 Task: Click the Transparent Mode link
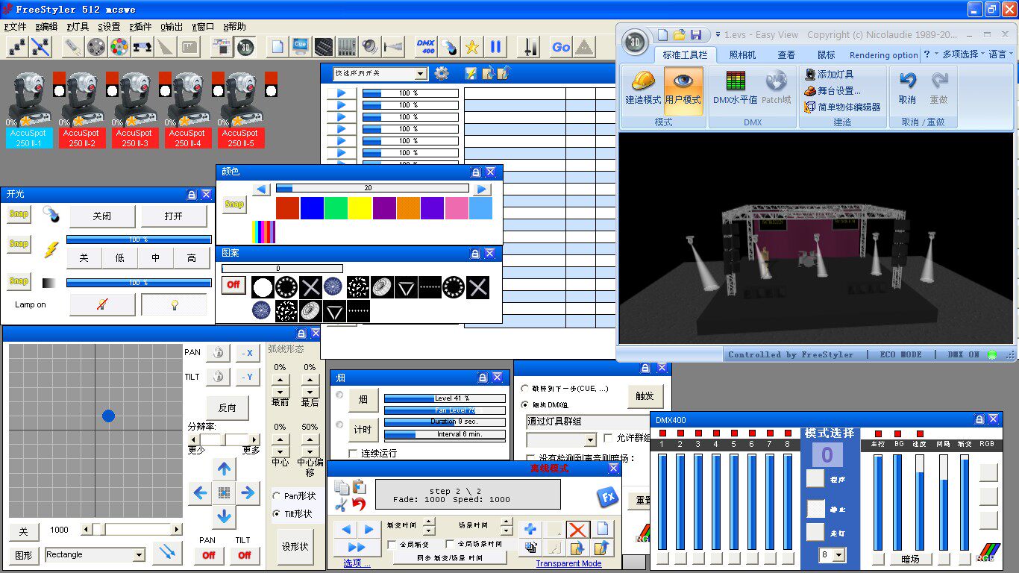tap(568, 563)
